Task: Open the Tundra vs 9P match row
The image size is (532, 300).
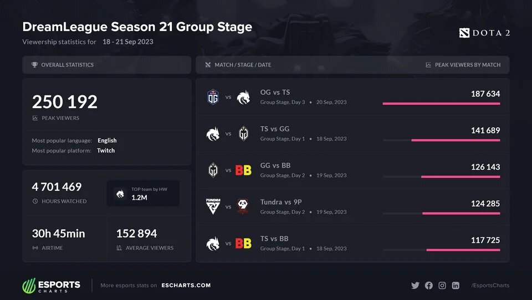Action: point(352,207)
